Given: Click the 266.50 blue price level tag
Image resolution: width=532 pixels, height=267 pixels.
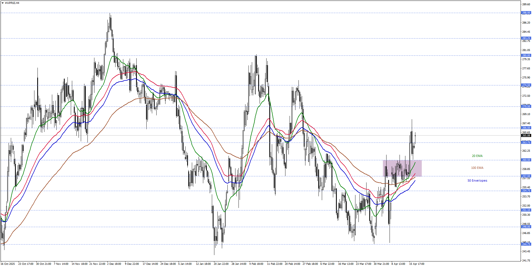Looking at the screenshot, I should pos(526,128).
